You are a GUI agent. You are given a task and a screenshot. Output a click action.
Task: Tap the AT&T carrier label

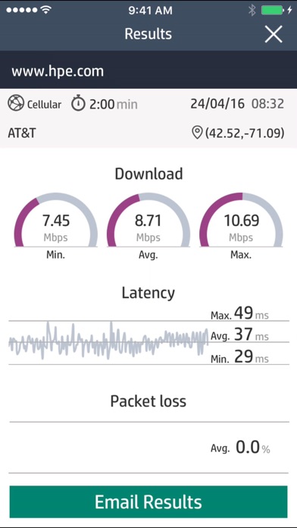tap(22, 134)
